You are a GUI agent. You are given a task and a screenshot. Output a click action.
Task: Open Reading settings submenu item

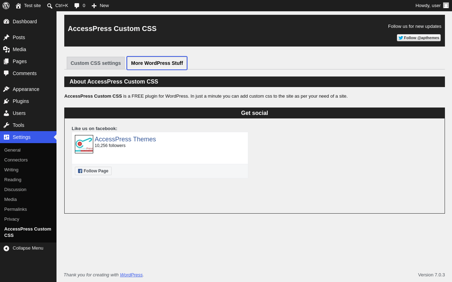[x=13, y=179]
